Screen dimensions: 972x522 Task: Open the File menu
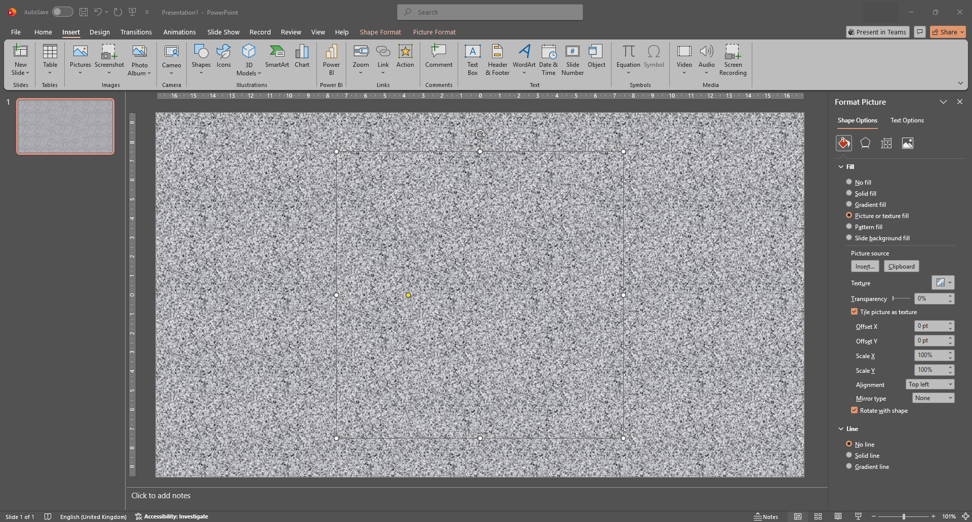coord(16,32)
